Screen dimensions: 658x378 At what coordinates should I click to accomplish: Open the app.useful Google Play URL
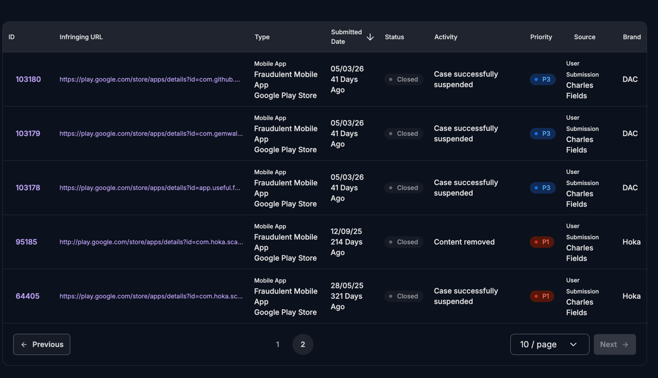pos(150,188)
